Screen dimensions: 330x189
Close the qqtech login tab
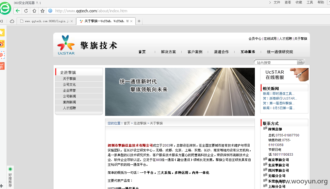tap(72, 21)
